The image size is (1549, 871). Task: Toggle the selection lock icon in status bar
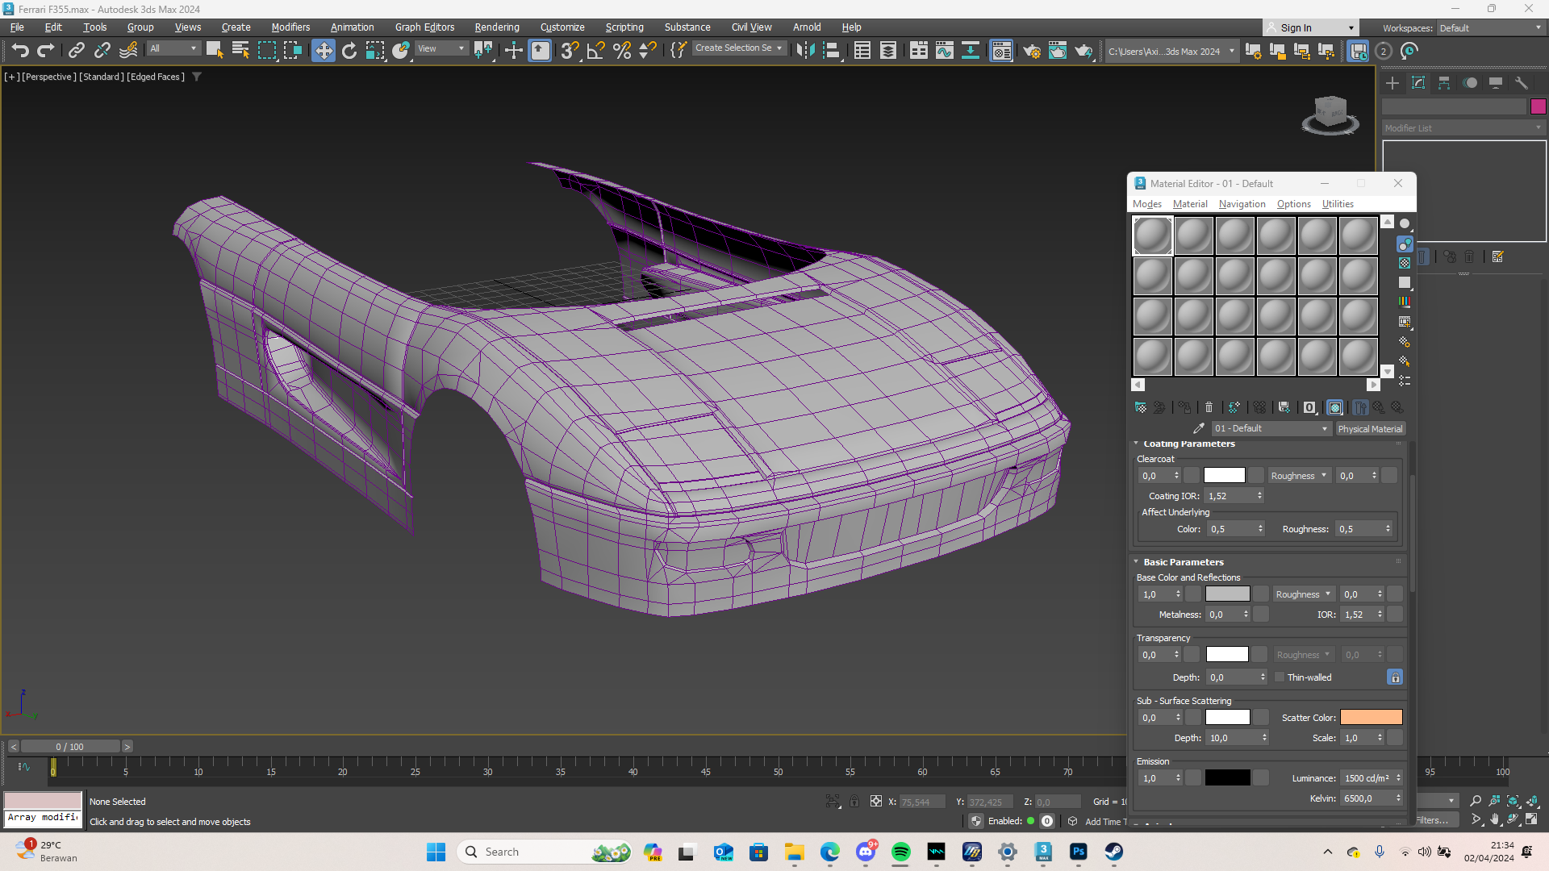click(x=854, y=802)
